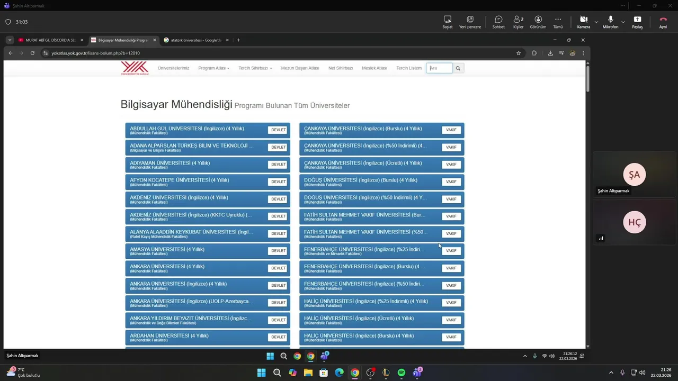Image resolution: width=678 pixels, height=381 pixels.
Task: Select the HÇ participant tile
Action: click(635, 222)
